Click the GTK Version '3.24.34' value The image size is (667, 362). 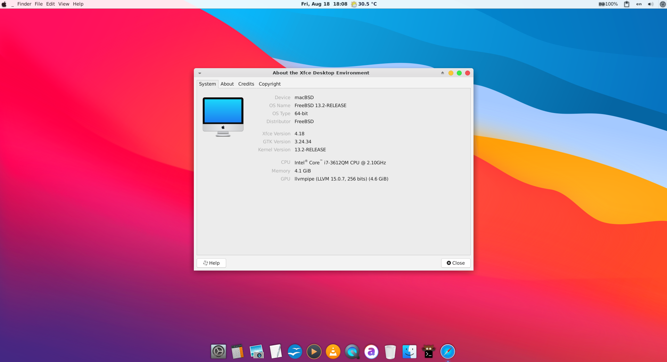pyautogui.click(x=303, y=142)
